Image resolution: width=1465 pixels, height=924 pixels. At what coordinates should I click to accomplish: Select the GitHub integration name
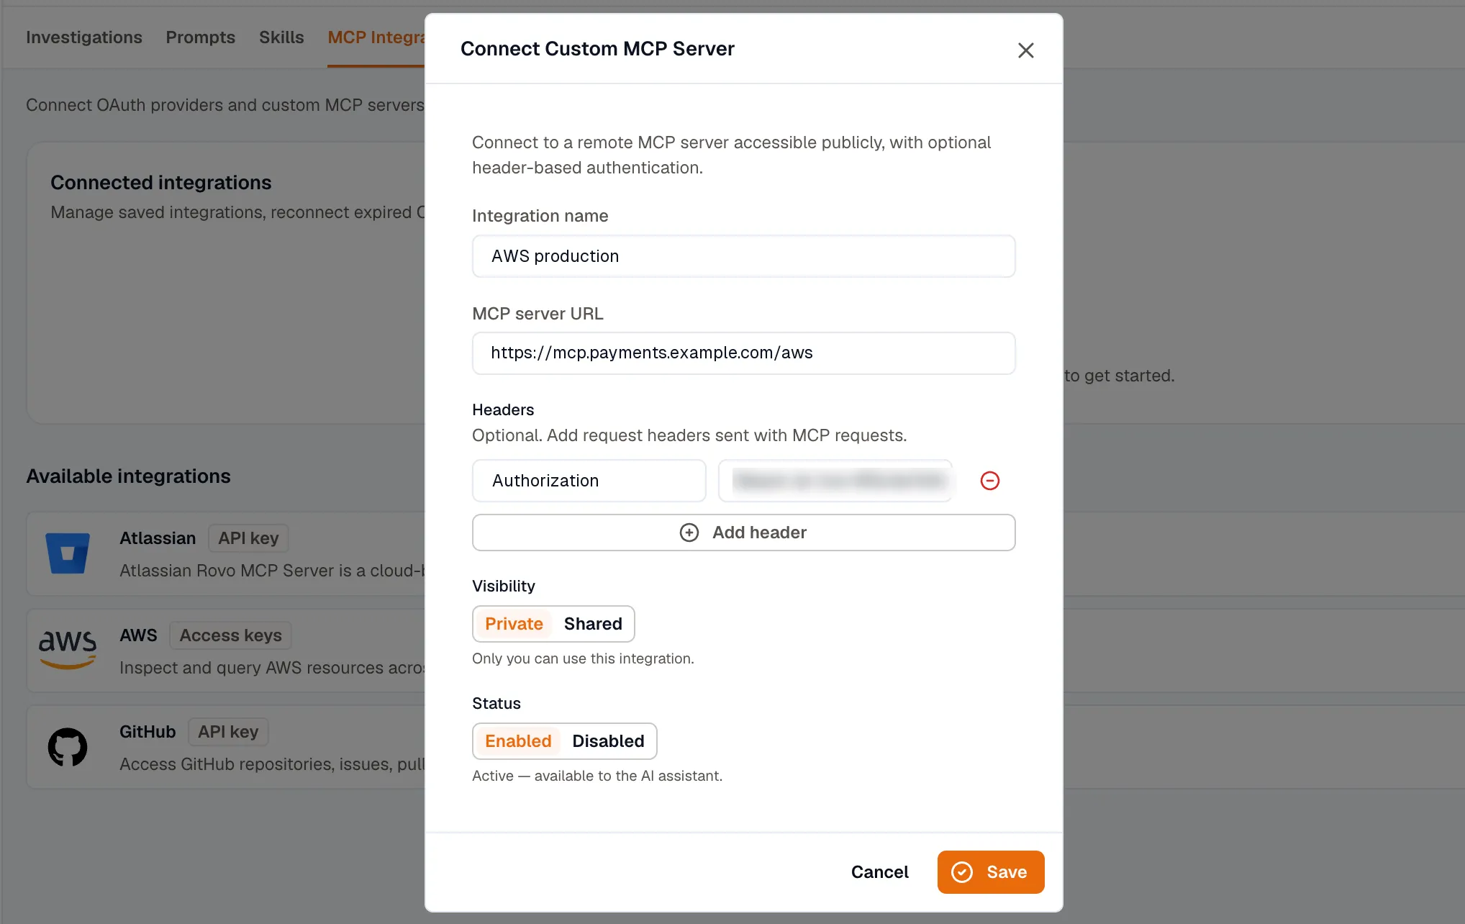pos(148,732)
